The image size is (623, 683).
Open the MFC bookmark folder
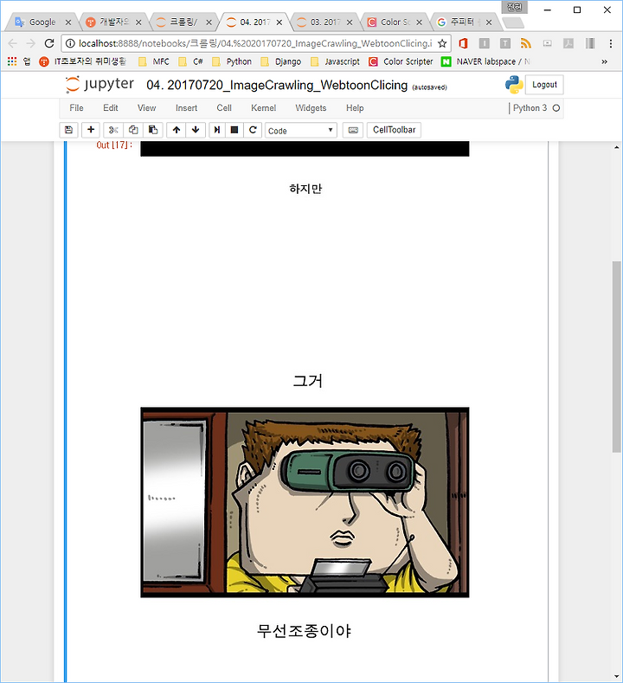pyautogui.click(x=154, y=61)
